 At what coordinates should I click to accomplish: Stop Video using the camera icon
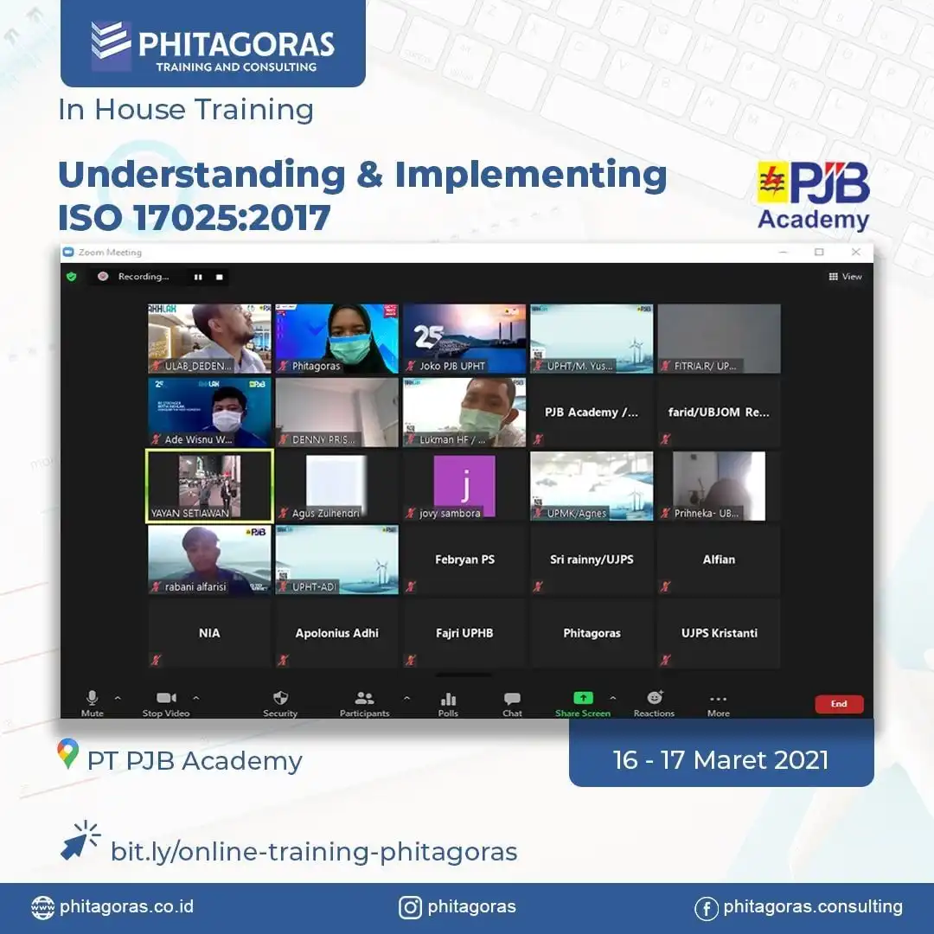coord(166,698)
